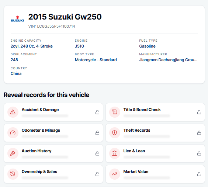Click the lock icon on Market Value
The height and width of the screenshot is (187, 208).
click(x=199, y=174)
